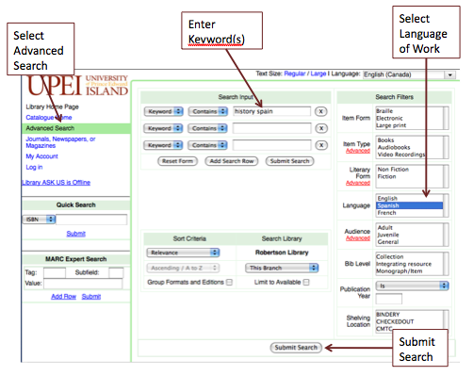Remove the second search row with X button
The width and height of the screenshot is (473, 376).
pyautogui.click(x=321, y=128)
